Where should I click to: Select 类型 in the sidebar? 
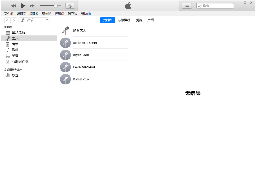(x=29, y=56)
